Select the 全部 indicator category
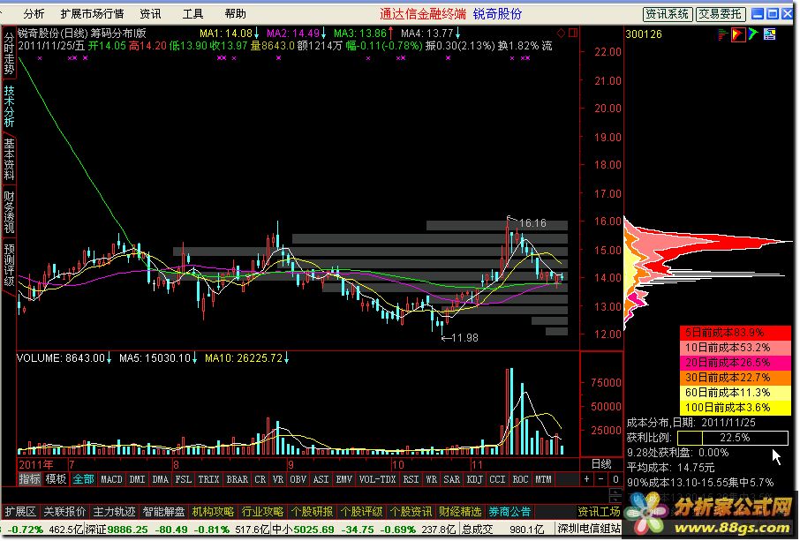Viewport: 800px width, 541px height. click(x=83, y=480)
